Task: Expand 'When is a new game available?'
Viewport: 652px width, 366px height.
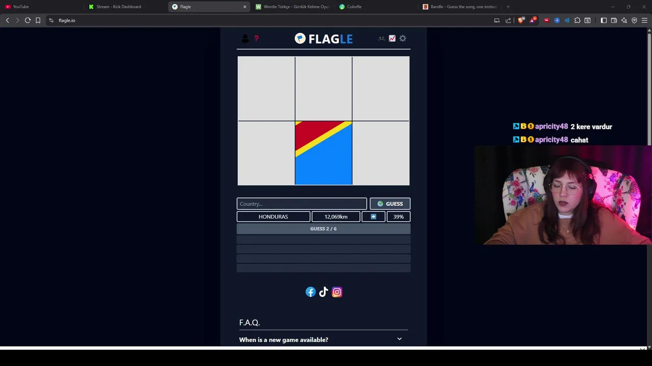Action: 323,340
